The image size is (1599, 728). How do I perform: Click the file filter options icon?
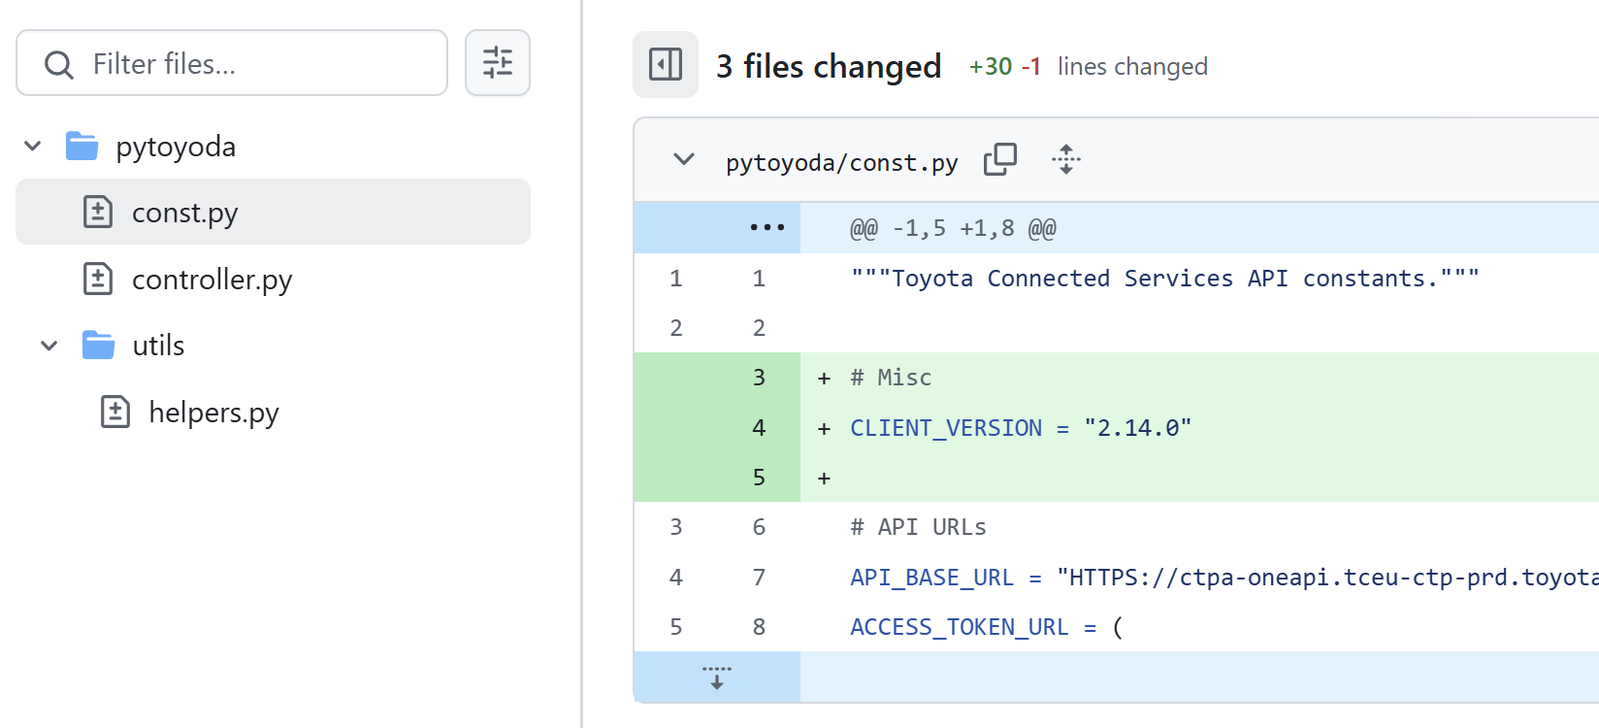(498, 63)
